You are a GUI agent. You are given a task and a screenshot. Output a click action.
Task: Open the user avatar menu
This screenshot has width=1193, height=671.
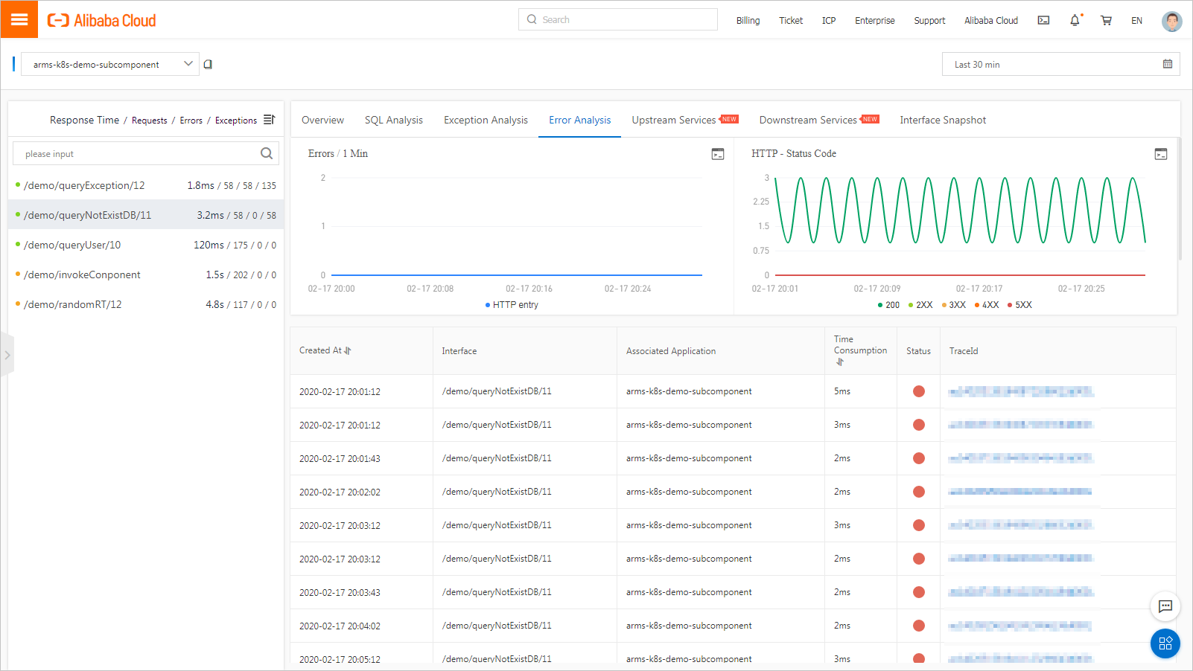tap(1171, 21)
